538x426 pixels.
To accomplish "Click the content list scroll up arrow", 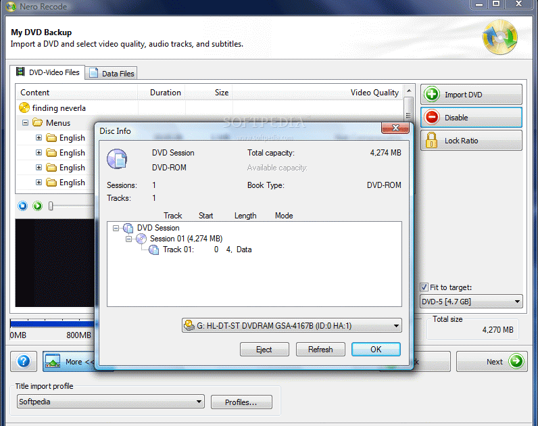I will pos(409,91).
